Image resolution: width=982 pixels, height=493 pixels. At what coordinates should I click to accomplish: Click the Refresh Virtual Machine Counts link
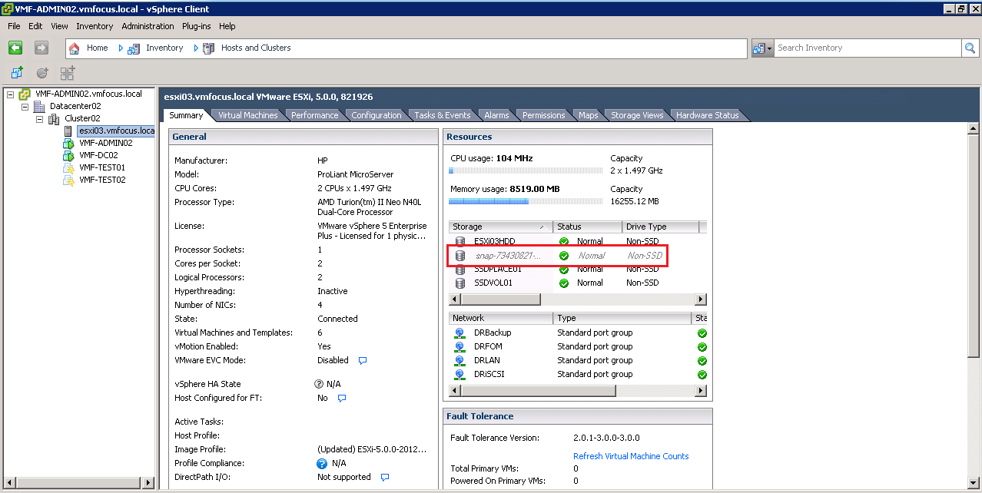[x=630, y=456]
